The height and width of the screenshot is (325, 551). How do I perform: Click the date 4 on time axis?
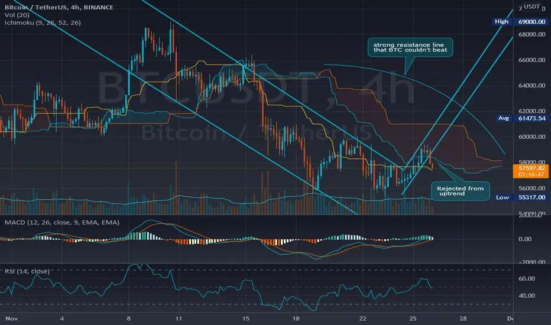pos(62,318)
